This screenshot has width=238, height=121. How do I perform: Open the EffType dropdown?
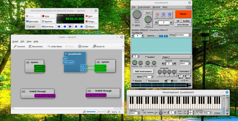(x=184, y=35)
